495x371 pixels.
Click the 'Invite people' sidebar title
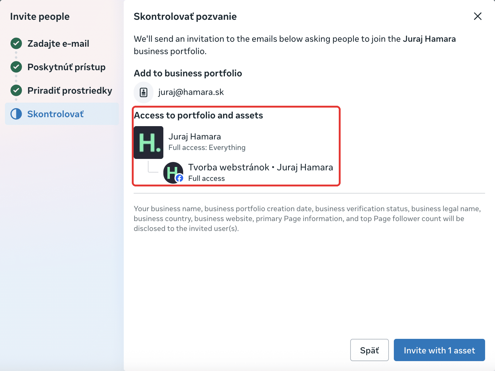tap(40, 16)
